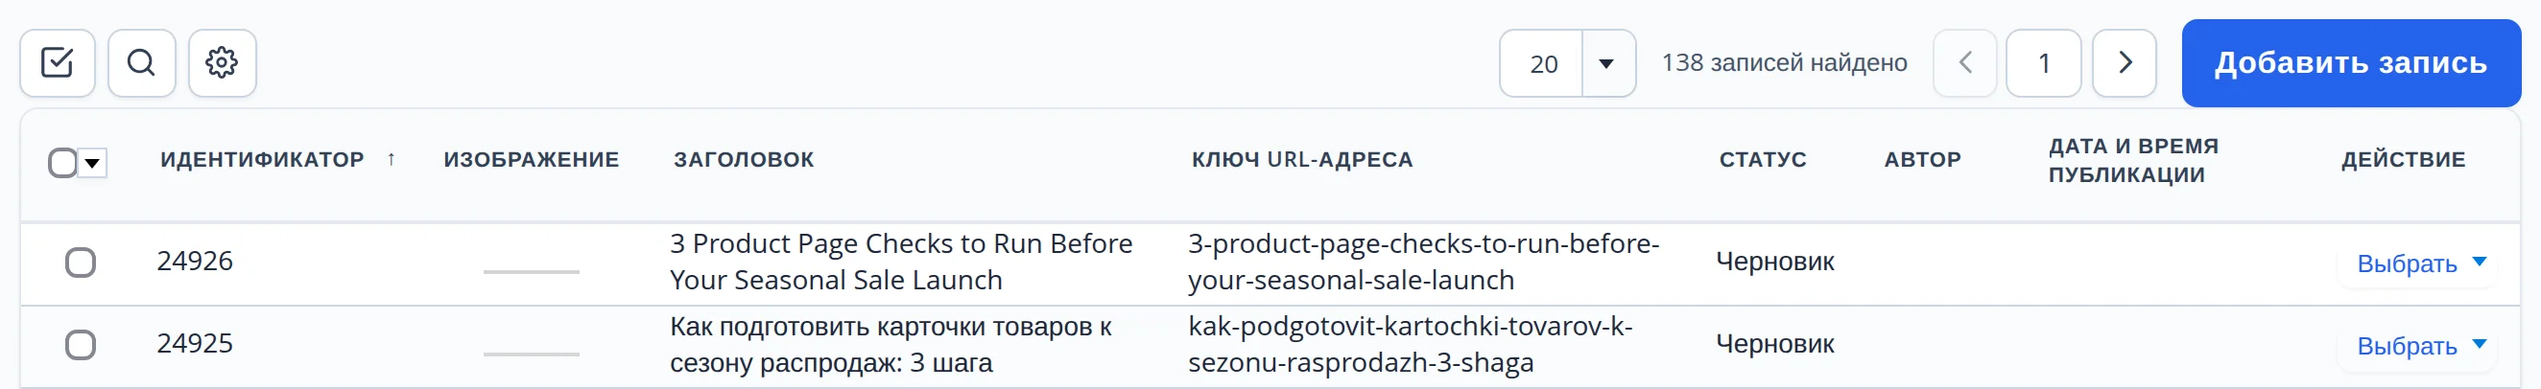
Task: Open the search magnifier tool
Action: coord(142,63)
